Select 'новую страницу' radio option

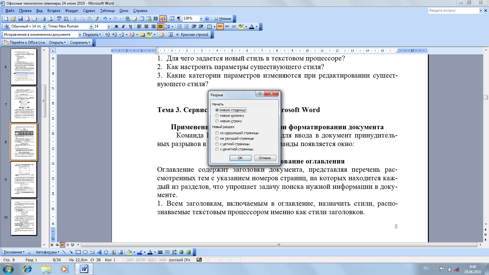[231, 110]
